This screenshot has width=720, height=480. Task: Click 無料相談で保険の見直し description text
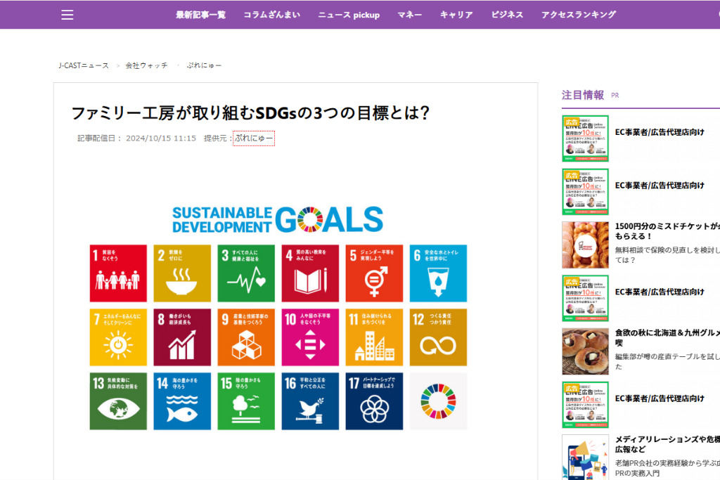click(667, 254)
